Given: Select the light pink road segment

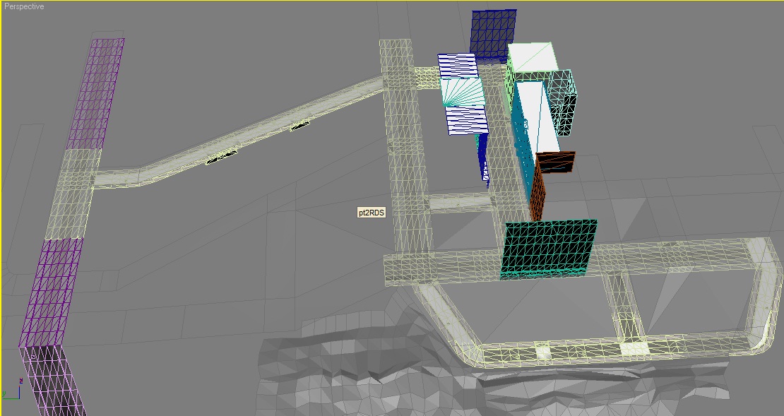Looking at the screenshot, I should (54, 381).
